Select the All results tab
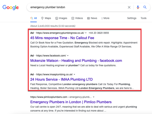Viewport: 152px width, 114px height. (34, 18)
